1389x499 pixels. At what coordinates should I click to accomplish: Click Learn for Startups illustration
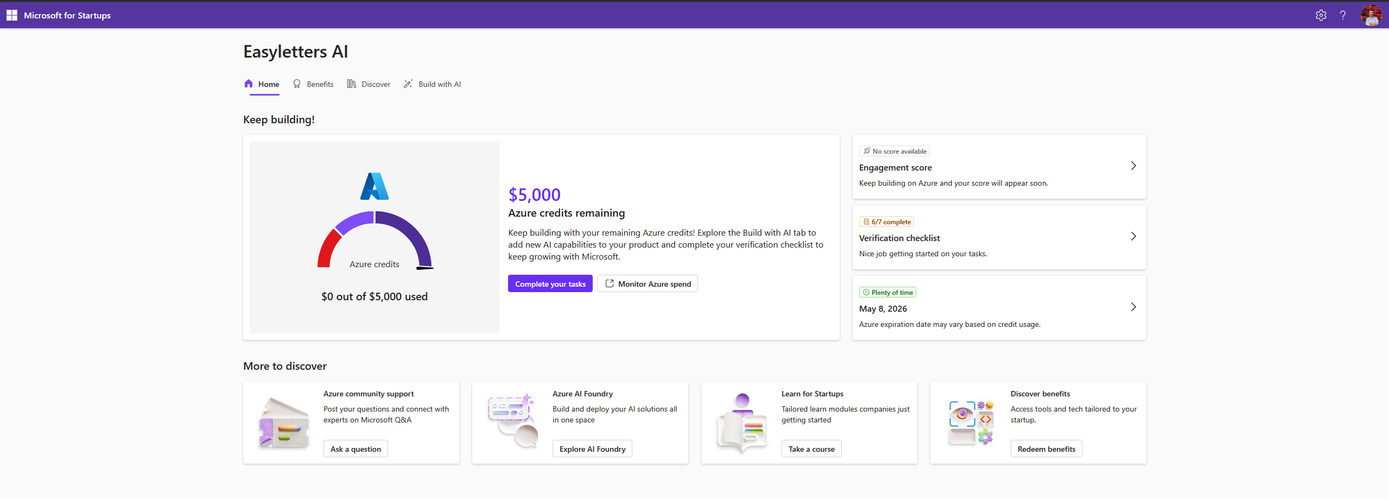[x=742, y=423]
